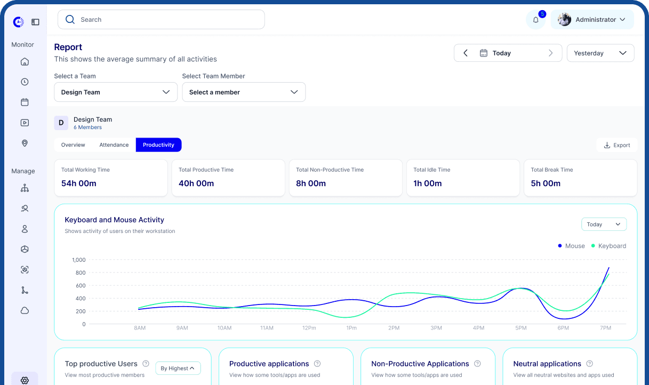Toggle the By Highest sort button

(178, 368)
